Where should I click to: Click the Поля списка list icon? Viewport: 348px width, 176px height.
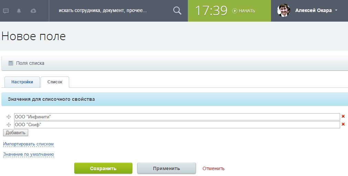pyautogui.click(x=11, y=63)
